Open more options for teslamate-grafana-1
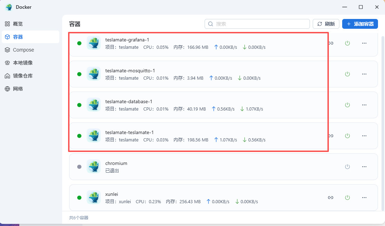 [x=364, y=43]
